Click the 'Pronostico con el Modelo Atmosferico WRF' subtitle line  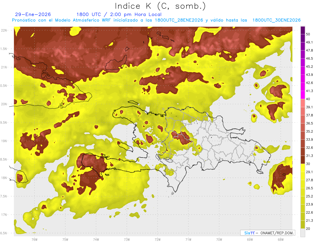pyautogui.click(x=156, y=20)
